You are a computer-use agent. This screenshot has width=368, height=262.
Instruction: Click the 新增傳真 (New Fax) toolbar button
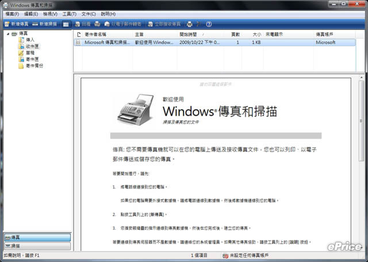coord(17,24)
